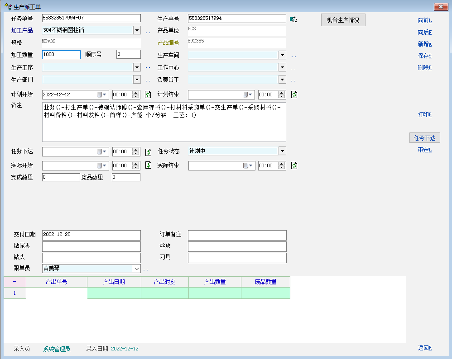This screenshot has width=452, height=359.
Task: Expand the 加工产品 dropdown list
Action: 137,30
